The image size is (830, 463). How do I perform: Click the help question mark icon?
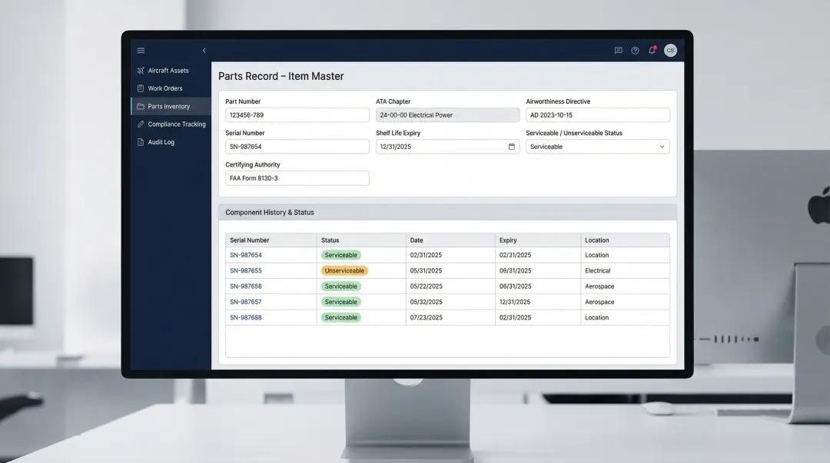click(635, 51)
